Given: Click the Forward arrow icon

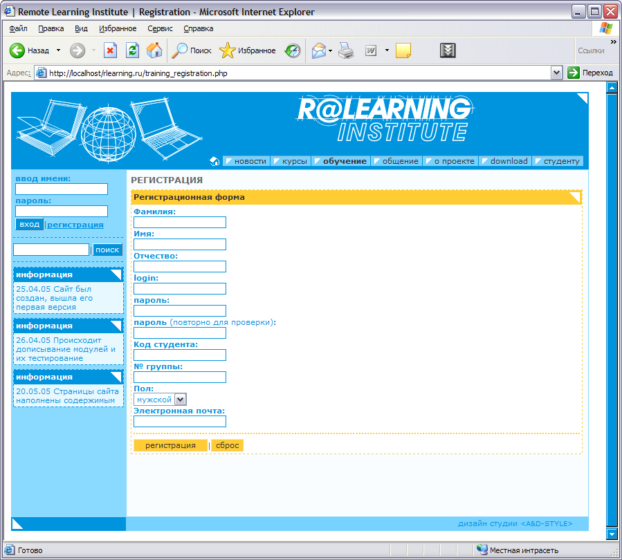Looking at the screenshot, I should pyautogui.click(x=77, y=50).
